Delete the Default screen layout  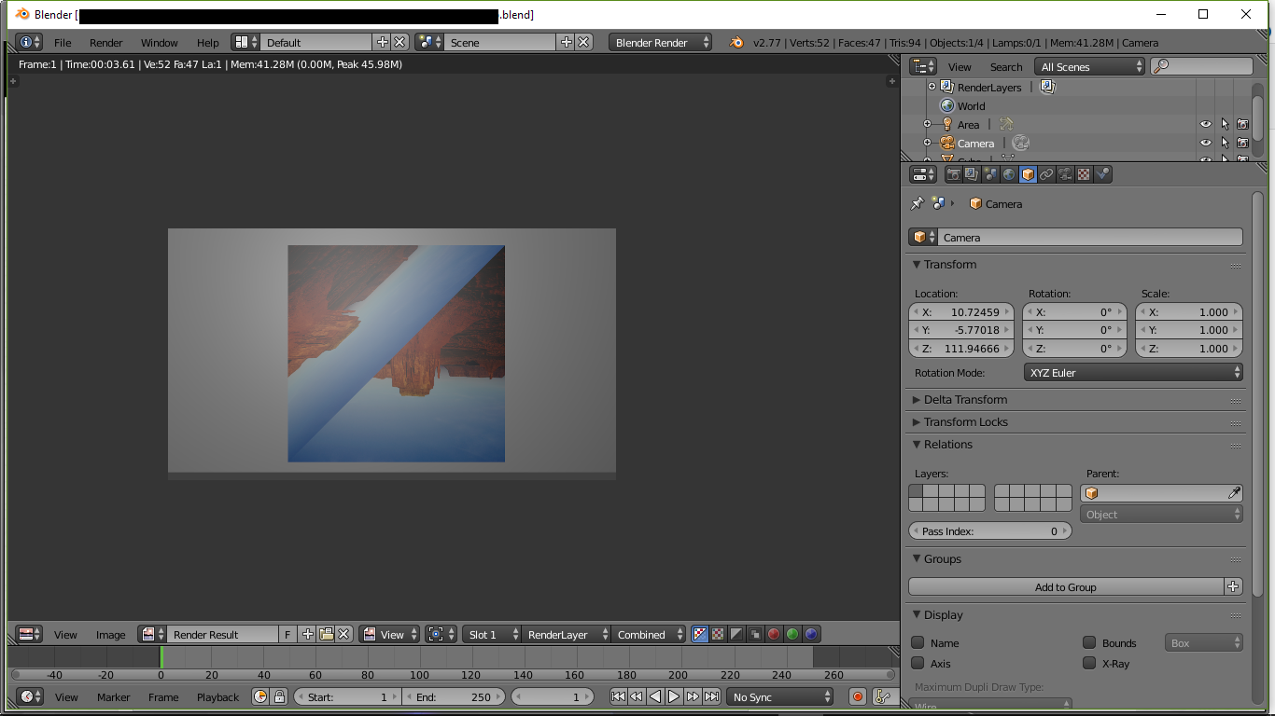pyautogui.click(x=399, y=42)
